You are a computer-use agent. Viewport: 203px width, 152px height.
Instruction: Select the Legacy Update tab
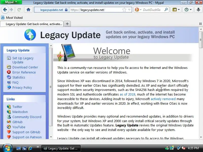coord(32,24)
